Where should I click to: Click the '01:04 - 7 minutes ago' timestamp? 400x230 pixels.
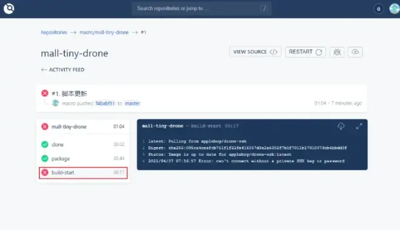pyautogui.click(x=338, y=103)
